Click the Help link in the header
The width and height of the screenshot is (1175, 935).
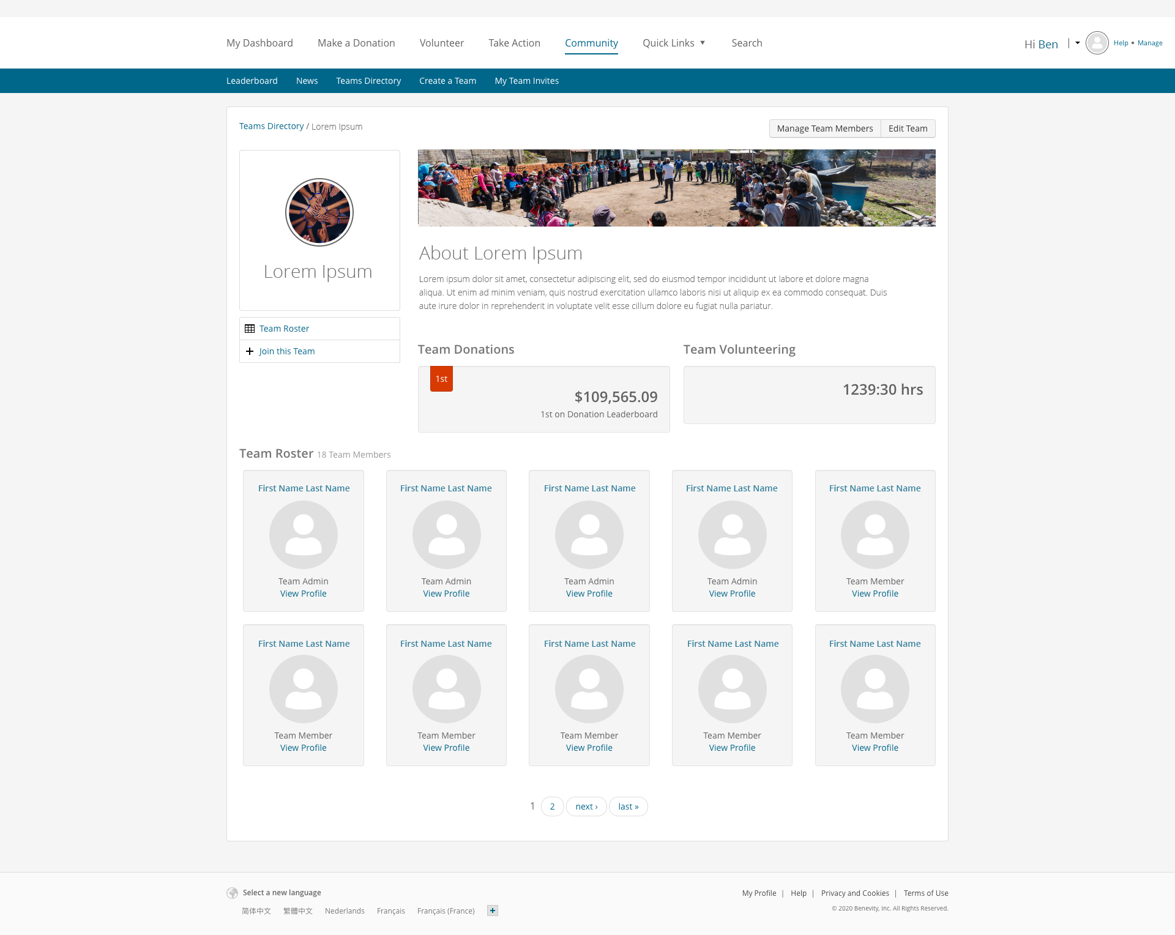click(x=1121, y=43)
